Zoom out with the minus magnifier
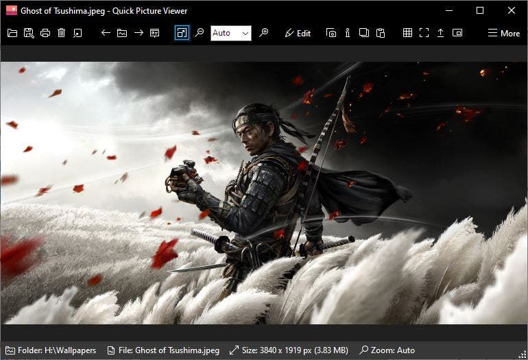This screenshot has width=528, height=360. 200,33
